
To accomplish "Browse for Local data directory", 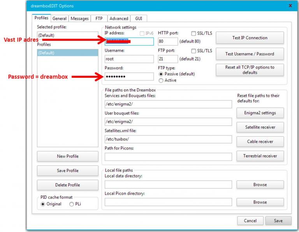I will point(260,185).
